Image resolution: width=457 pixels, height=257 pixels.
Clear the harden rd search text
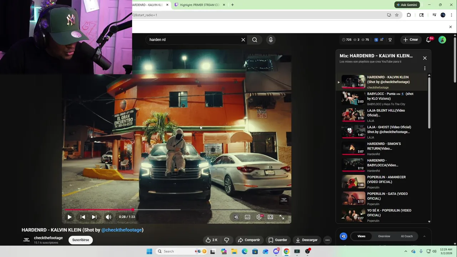click(x=243, y=40)
